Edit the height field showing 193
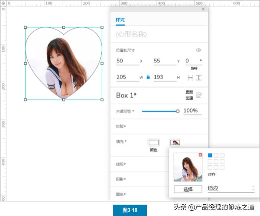Viewport: 260px width, 216px height. point(165,77)
